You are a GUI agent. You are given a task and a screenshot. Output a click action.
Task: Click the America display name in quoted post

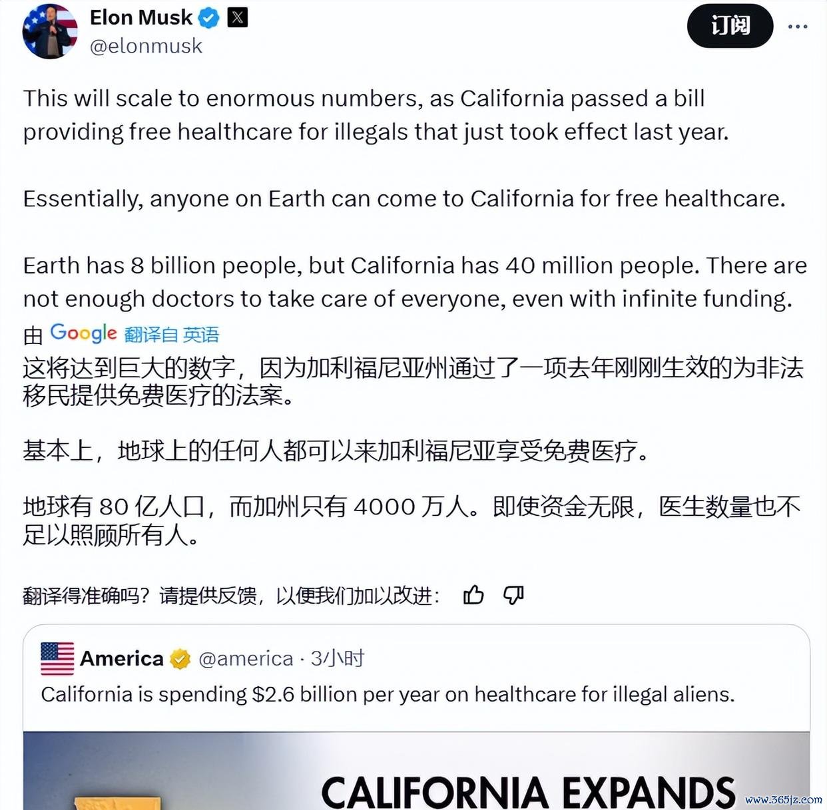tap(122, 659)
